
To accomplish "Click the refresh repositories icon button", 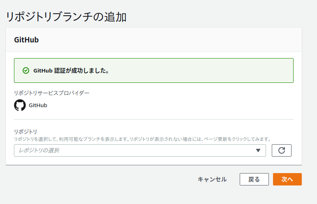I will coord(281,150).
